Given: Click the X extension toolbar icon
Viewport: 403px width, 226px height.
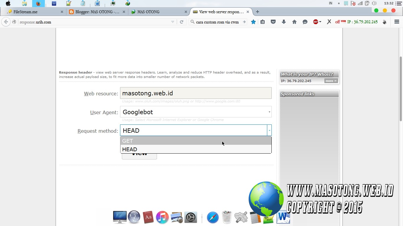Looking at the screenshot, I should click(x=329, y=22).
